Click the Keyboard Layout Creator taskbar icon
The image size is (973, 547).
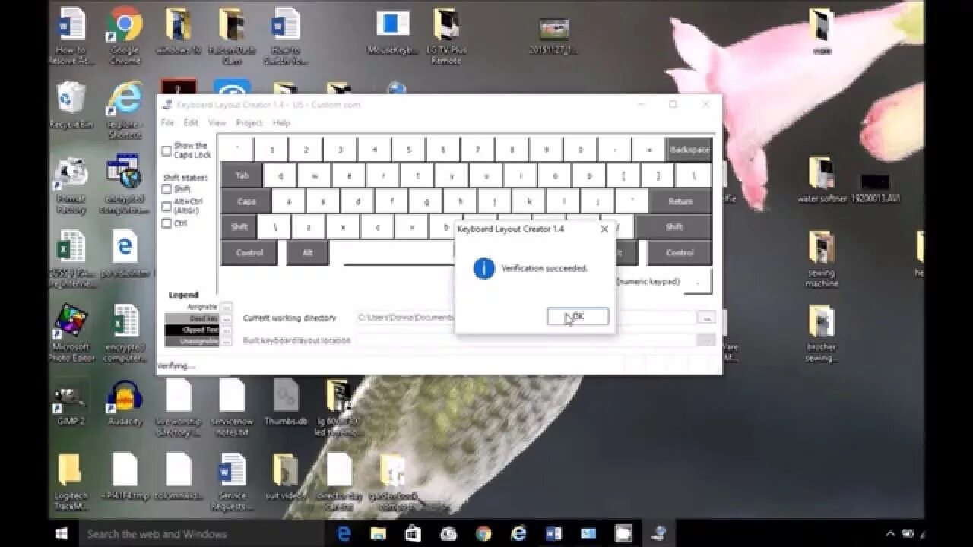(x=658, y=533)
